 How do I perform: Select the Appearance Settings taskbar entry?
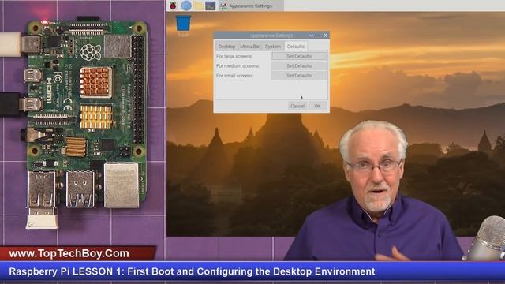pyautogui.click(x=251, y=6)
